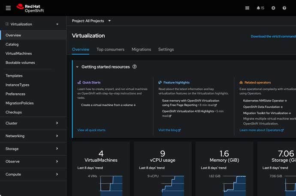Open the application launcher grid icon
This screenshot has width=296, height=196.
(x=247, y=8)
